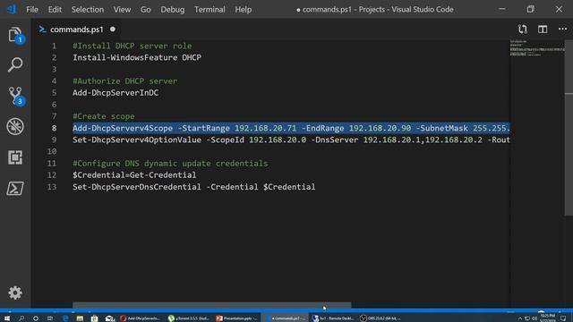Viewport: 573px width, 322px height.
Task: Restore down the VS Code window
Action: point(531,9)
